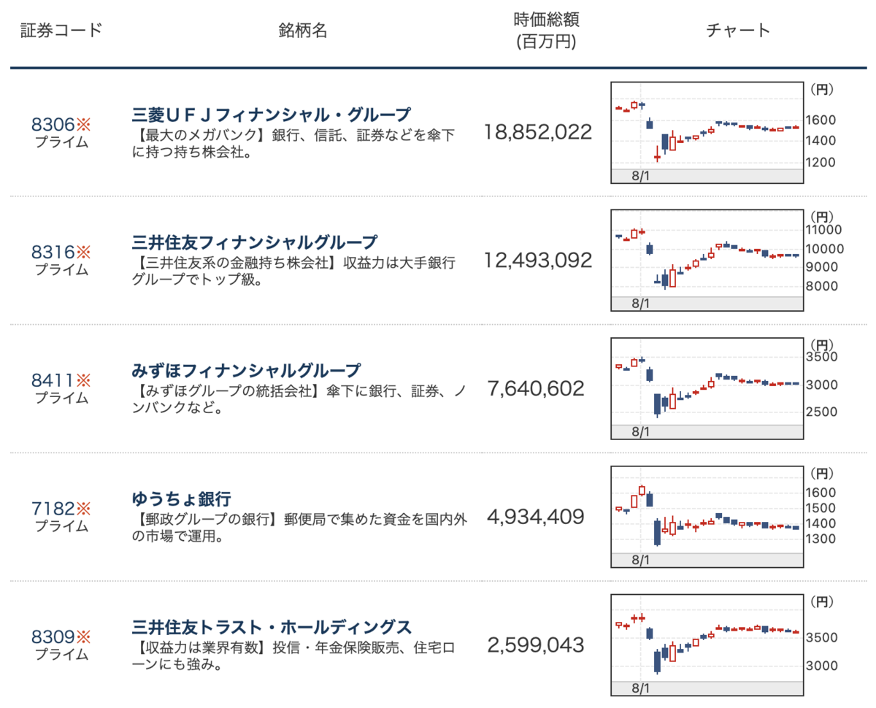Open the chart for 三菱ＵＦＪフィナンシャル・グループ
This screenshot has height=708, width=876.
pos(707,130)
